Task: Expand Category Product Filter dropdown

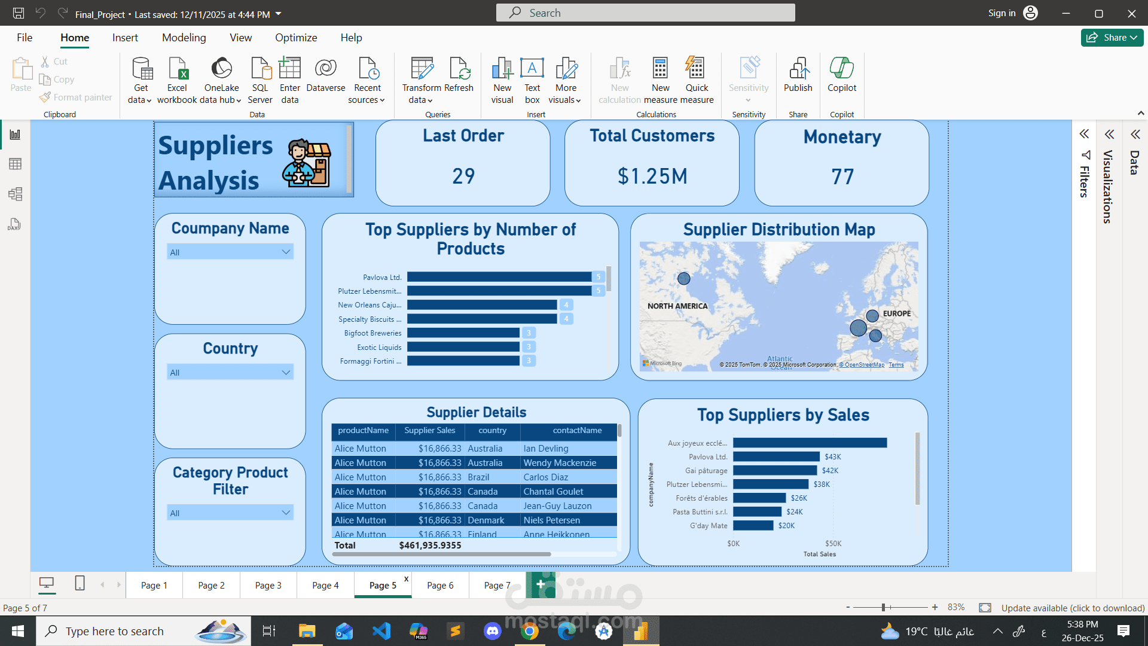Action: tap(286, 513)
